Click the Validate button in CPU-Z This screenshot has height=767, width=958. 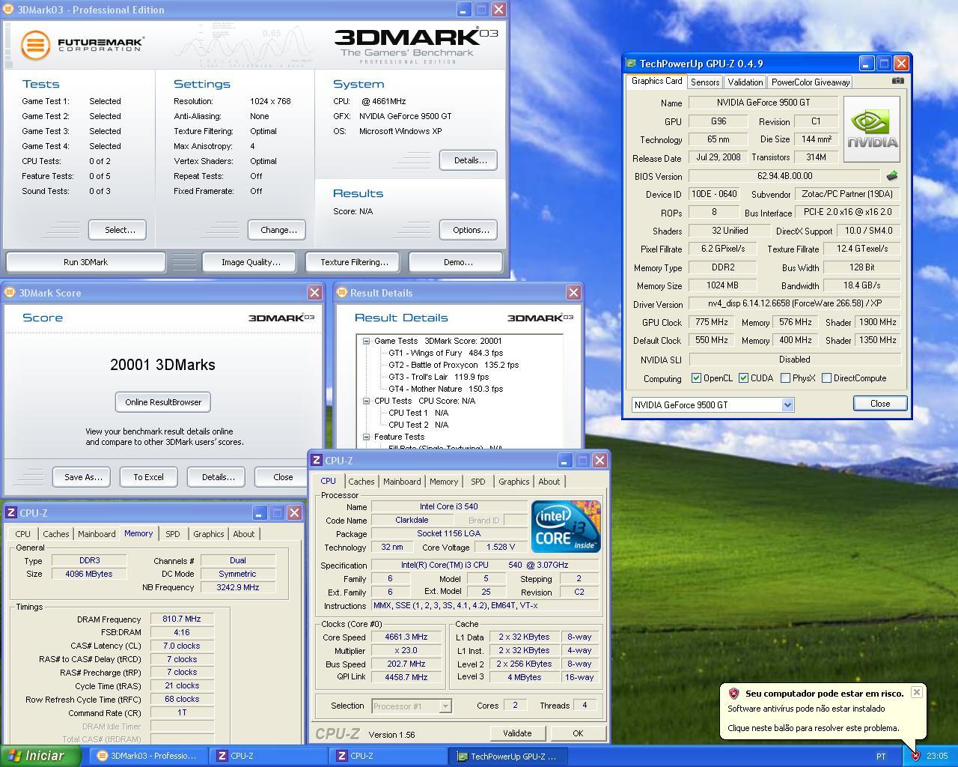click(x=517, y=733)
